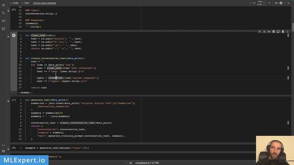The height and width of the screenshot is (165, 294).
Task: Click execution count [5] of the prompt cell
Action: [x=14, y=10]
